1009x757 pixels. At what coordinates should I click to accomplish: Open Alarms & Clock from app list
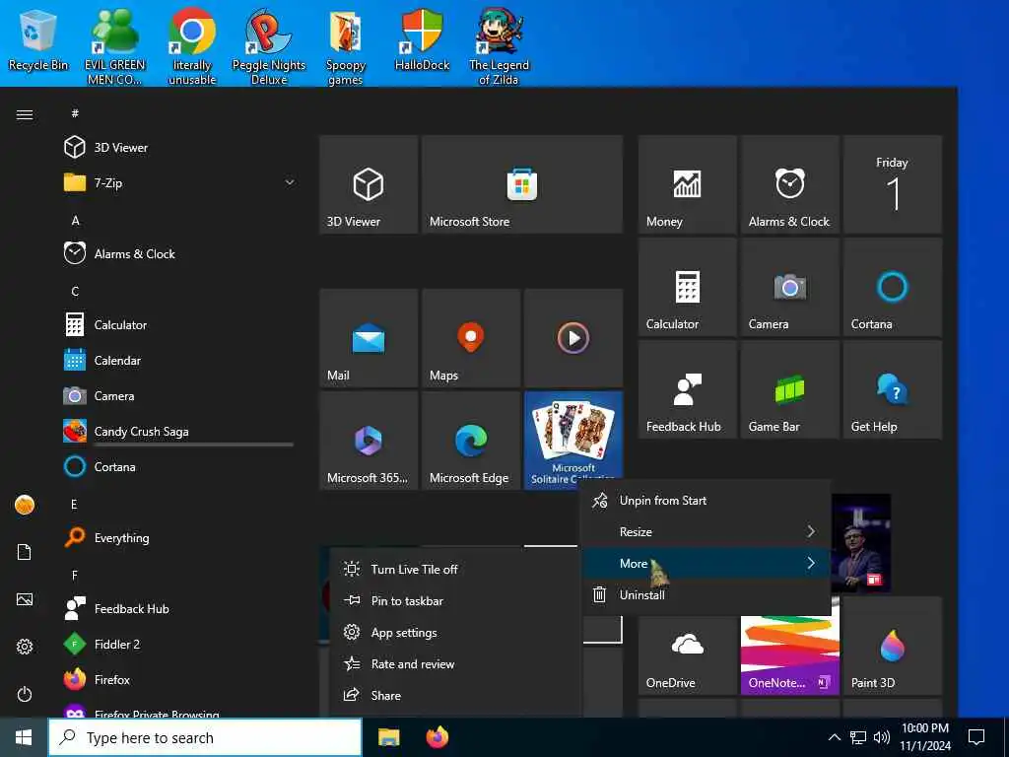[x=179, y=253]
